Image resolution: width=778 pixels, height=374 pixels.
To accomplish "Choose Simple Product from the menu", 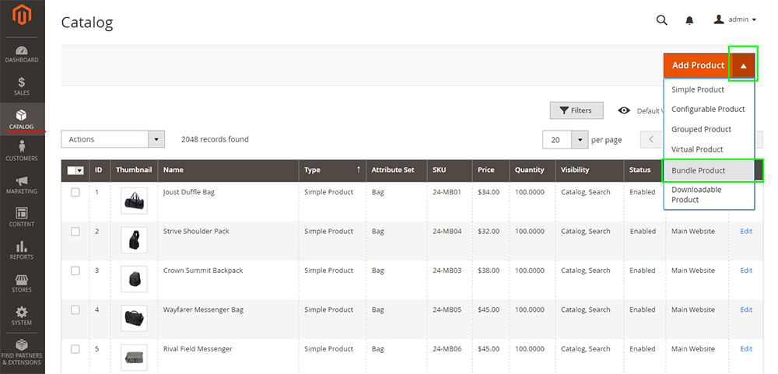I will (698, 89).
